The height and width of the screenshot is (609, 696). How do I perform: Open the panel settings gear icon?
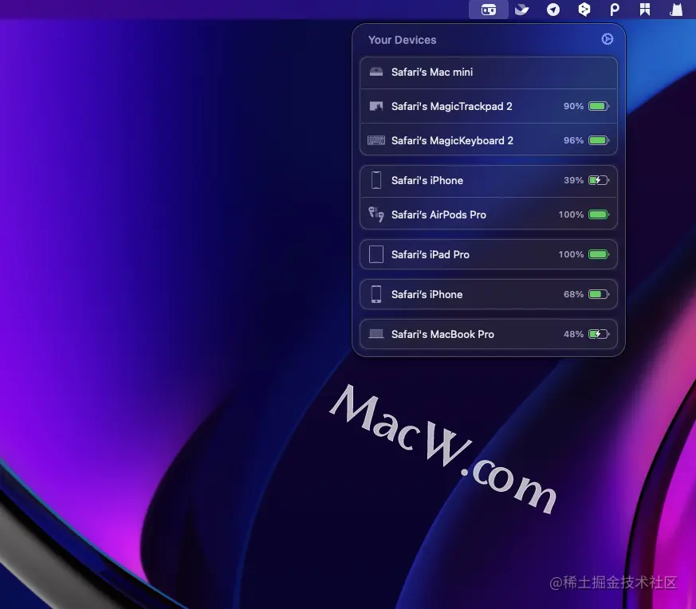coord(608,39)
